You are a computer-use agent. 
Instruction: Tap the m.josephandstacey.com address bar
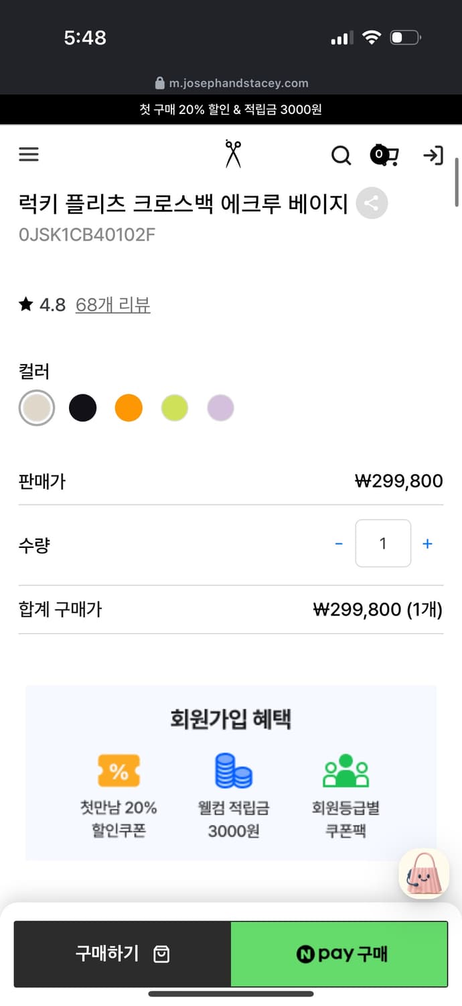231,83
